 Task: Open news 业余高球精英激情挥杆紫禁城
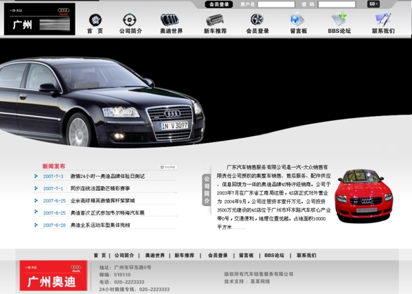tap(102, 201)
